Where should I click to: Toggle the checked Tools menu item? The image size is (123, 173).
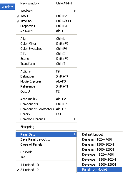click(46, 16)
